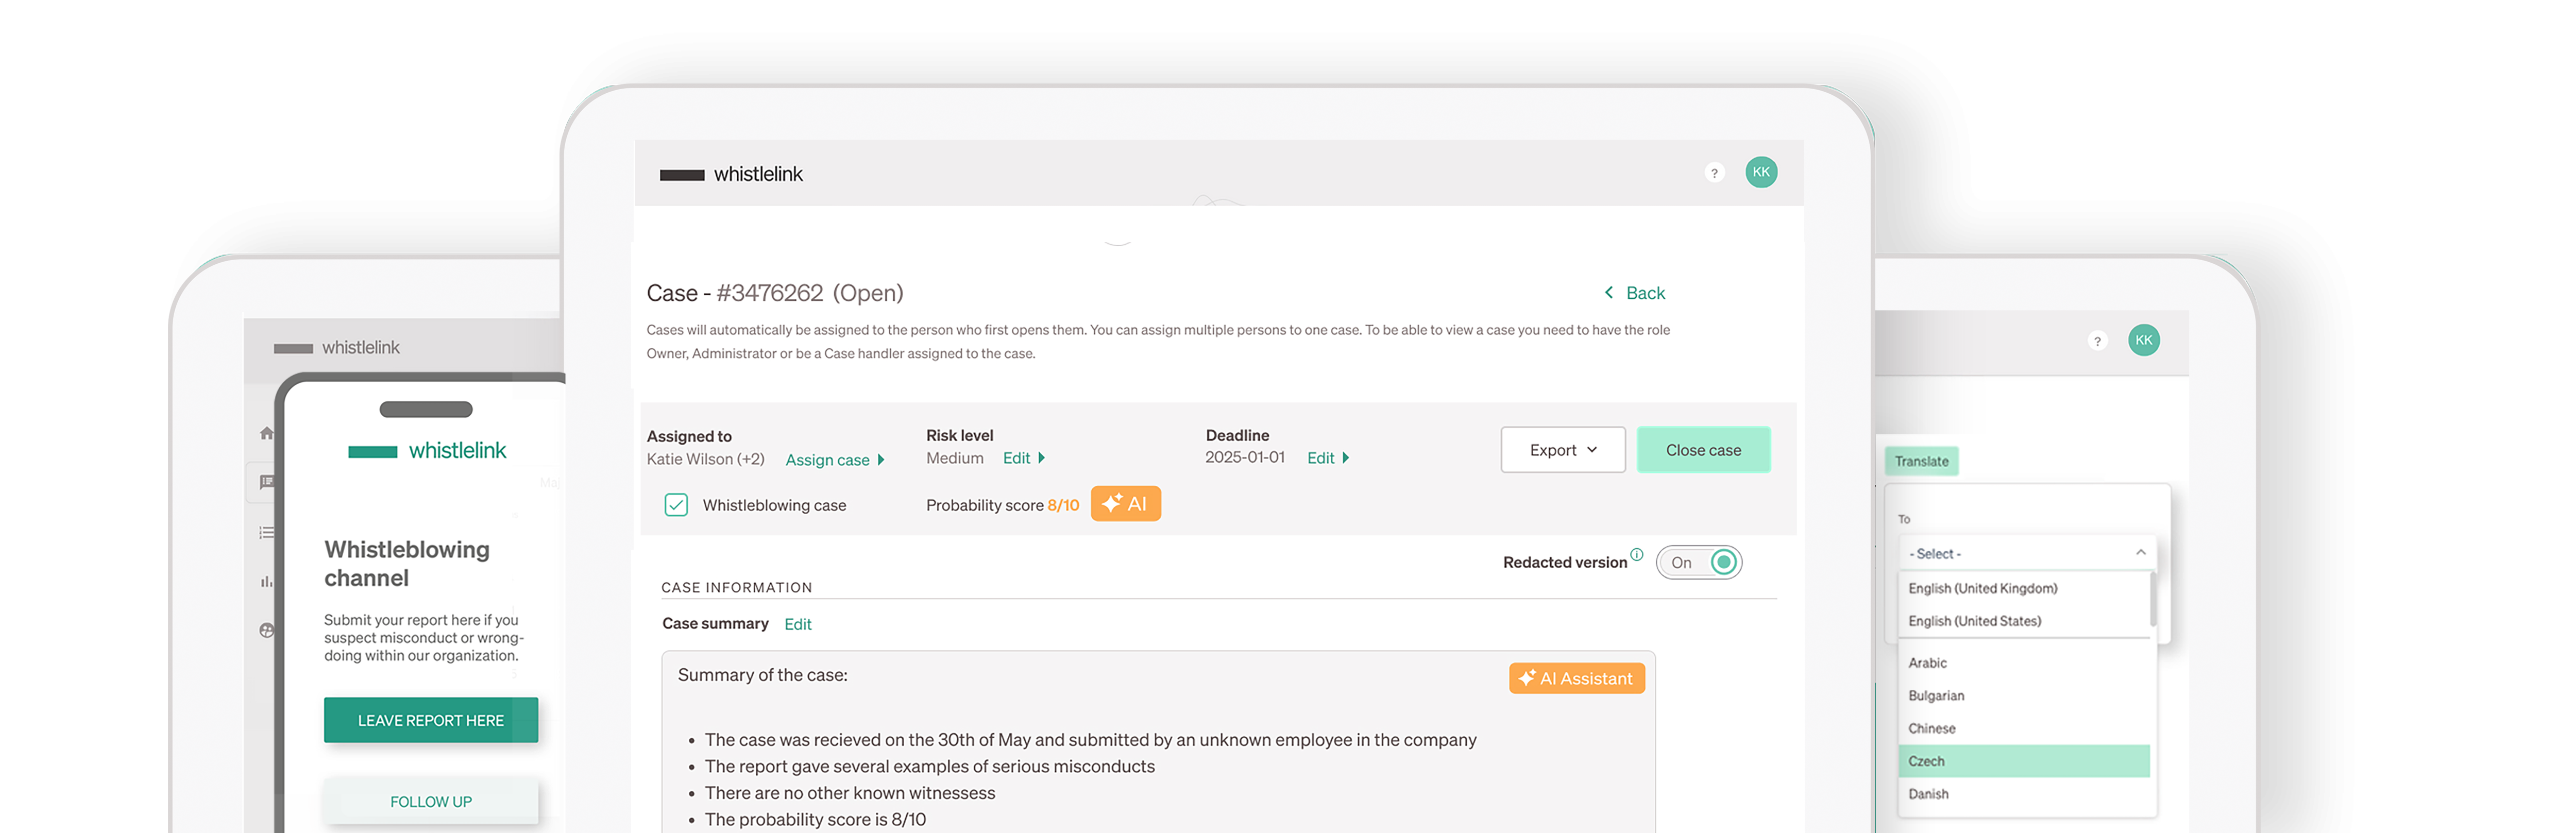Click the messages icon in left tablet sidebar

click(x=266, y=482)
